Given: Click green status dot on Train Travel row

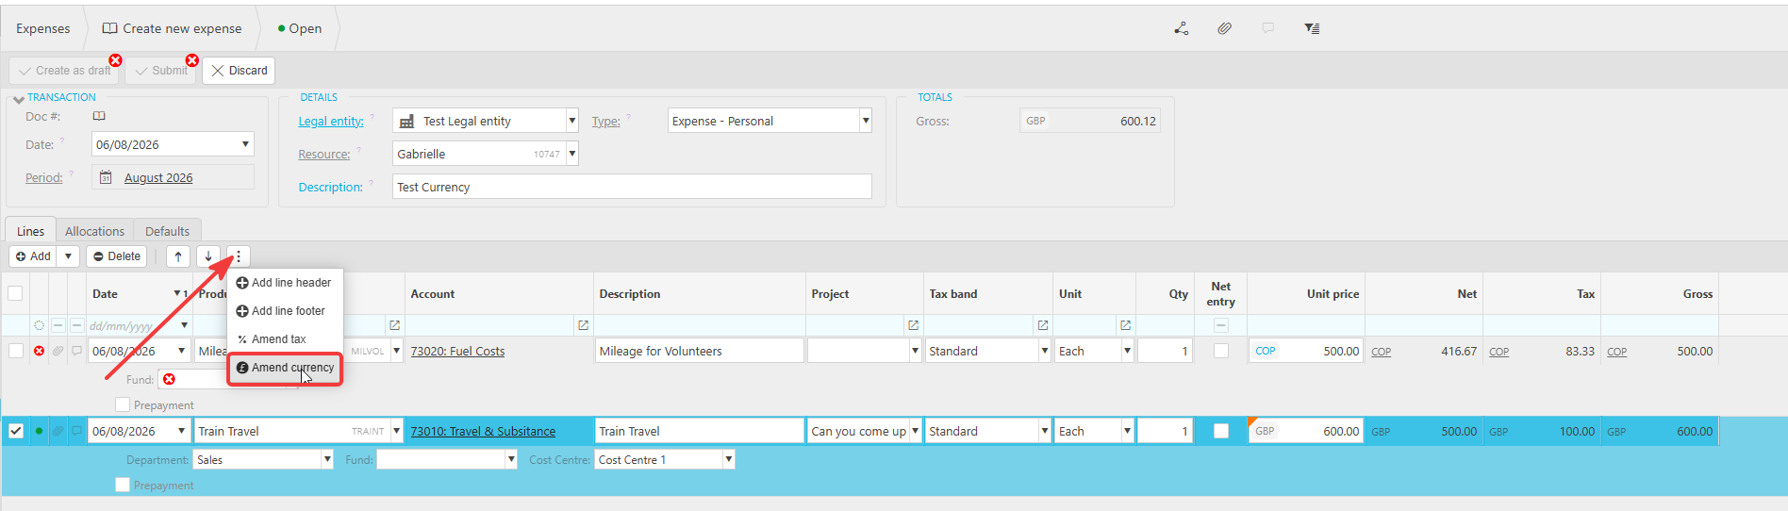Looking at the screenshot, I should 39,431.
